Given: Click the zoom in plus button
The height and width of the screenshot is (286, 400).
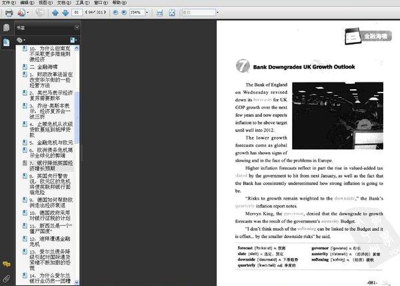Looking at the screenshot, I should point(124,13).
